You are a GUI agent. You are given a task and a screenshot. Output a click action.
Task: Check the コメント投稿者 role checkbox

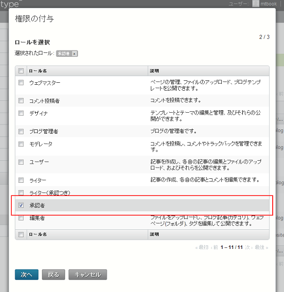(21, 101)
